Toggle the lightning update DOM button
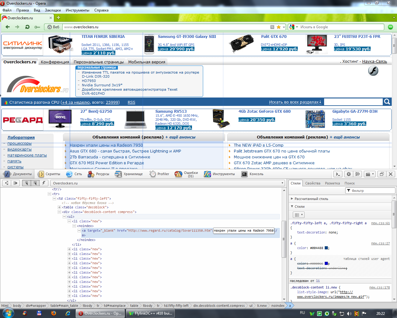 coord(44,183)
